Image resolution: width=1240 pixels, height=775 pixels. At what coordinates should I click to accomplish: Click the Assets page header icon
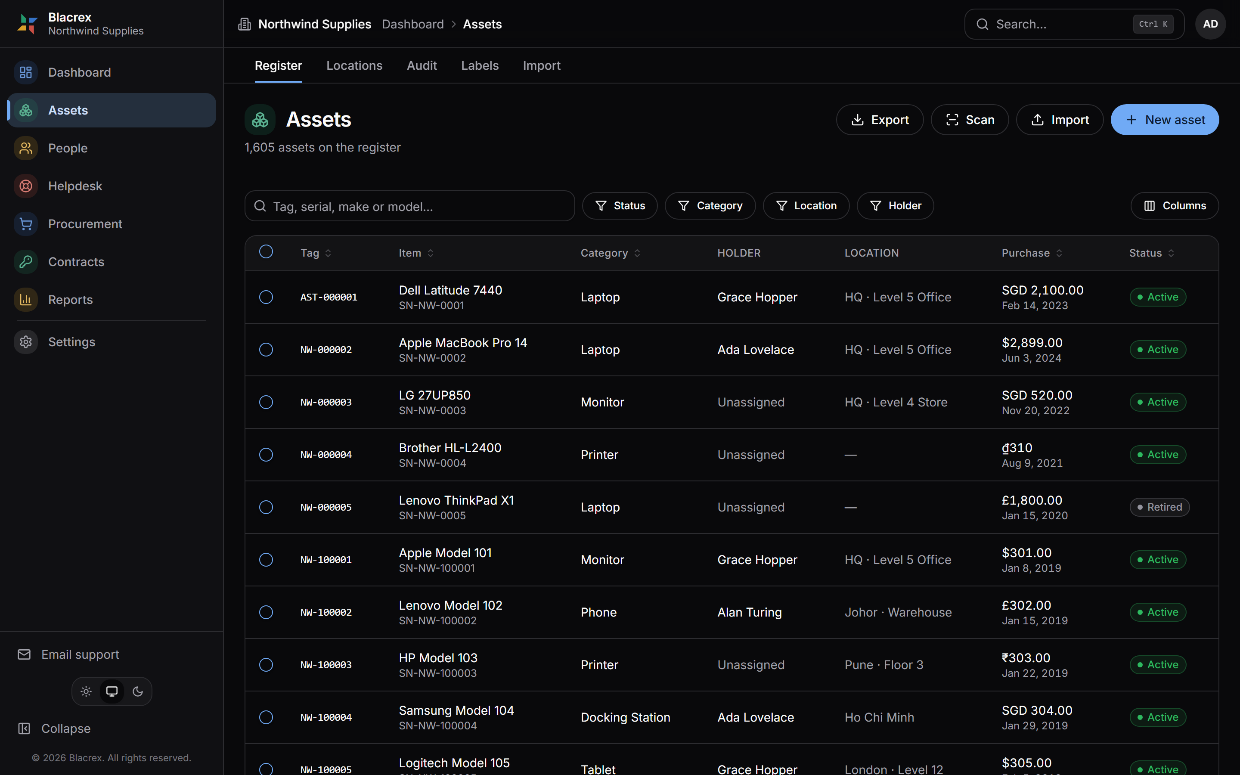point(260,120)
